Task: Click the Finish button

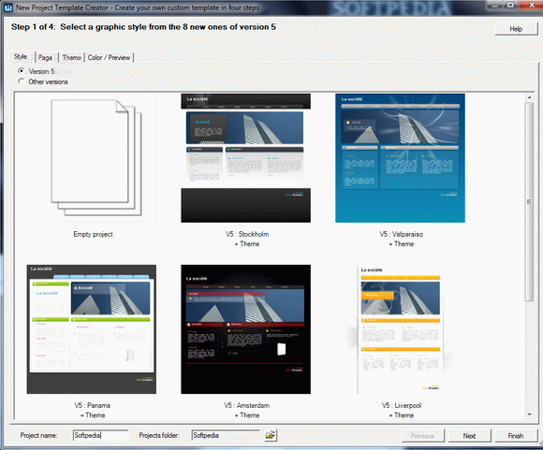Action: pyautogui.click(x=516, y=436)
